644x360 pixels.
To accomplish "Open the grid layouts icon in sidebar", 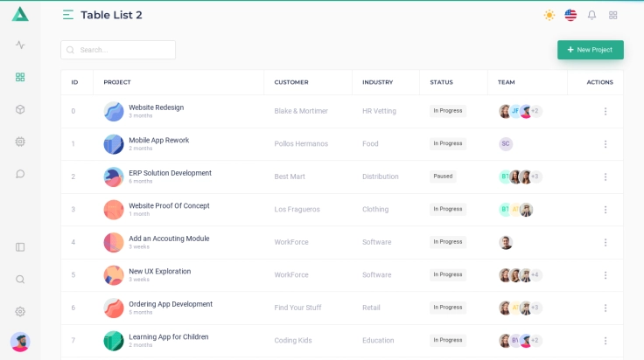I will pos(20,77).
